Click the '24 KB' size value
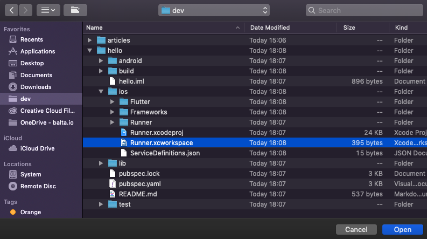 (373, 133)
